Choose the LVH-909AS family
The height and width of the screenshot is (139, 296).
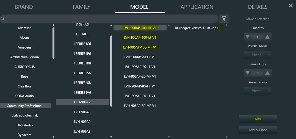(x=82, y=131)
